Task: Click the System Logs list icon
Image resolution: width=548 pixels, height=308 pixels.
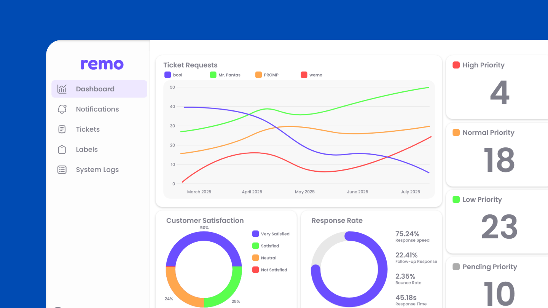Action: pyautogui.click(x=62, y=170)
